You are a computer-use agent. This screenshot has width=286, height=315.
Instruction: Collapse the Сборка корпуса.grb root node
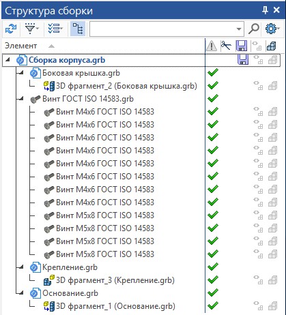8,60
